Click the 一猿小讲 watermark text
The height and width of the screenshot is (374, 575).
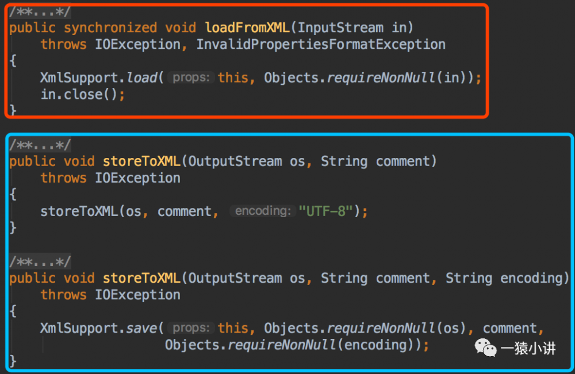pos(528,348)
